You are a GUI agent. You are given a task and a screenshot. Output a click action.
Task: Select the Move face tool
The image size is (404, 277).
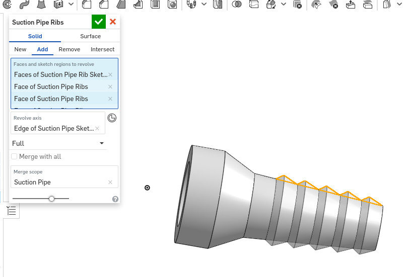pos(351,4)
